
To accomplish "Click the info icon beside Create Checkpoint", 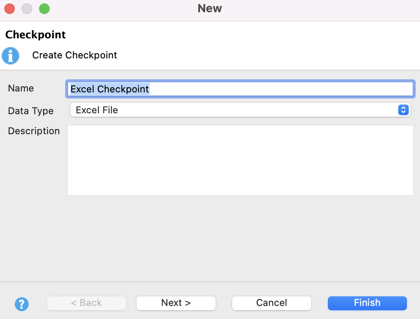I will tap(10, 56).
